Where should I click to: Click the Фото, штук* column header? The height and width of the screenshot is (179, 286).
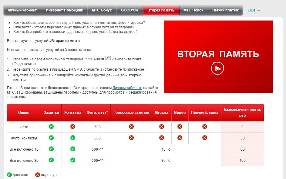click(x=97, y=113)
